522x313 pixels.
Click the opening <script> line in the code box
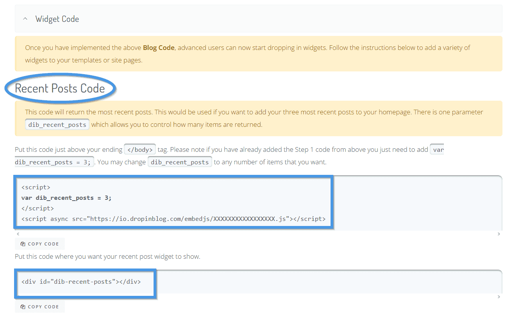pos(36,187)
